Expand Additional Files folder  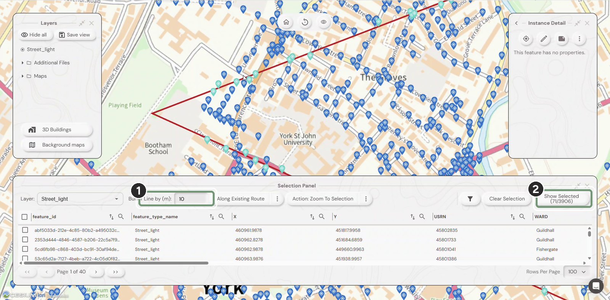point(22,63)
